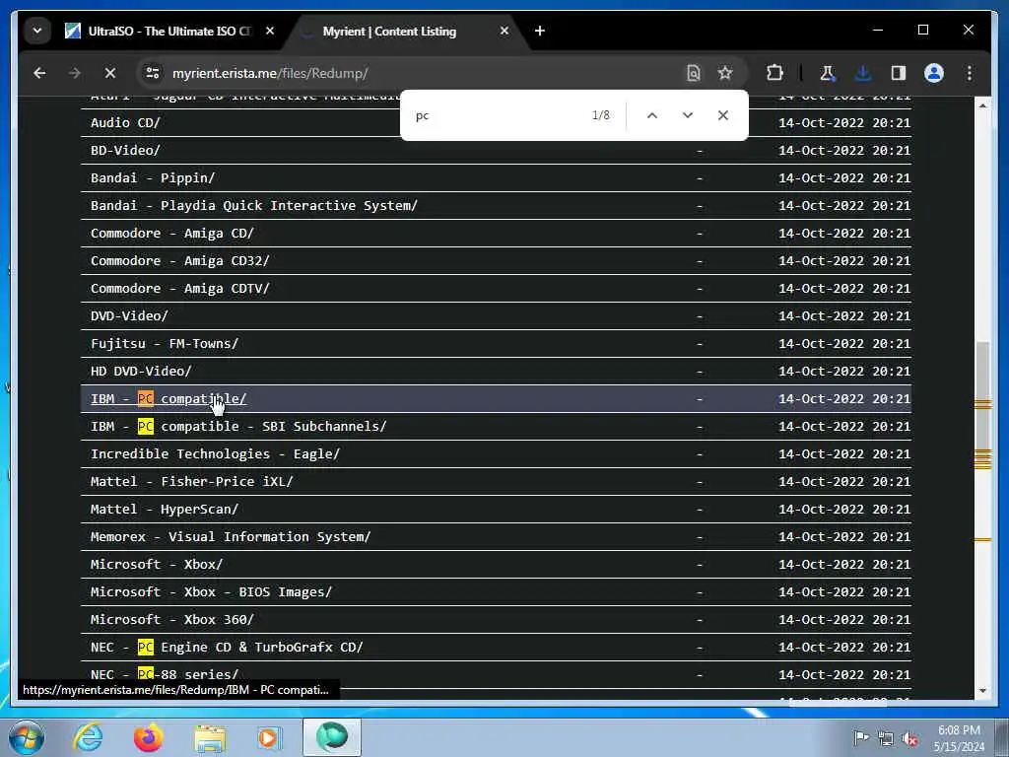Toggle the browser side panel

899,73
